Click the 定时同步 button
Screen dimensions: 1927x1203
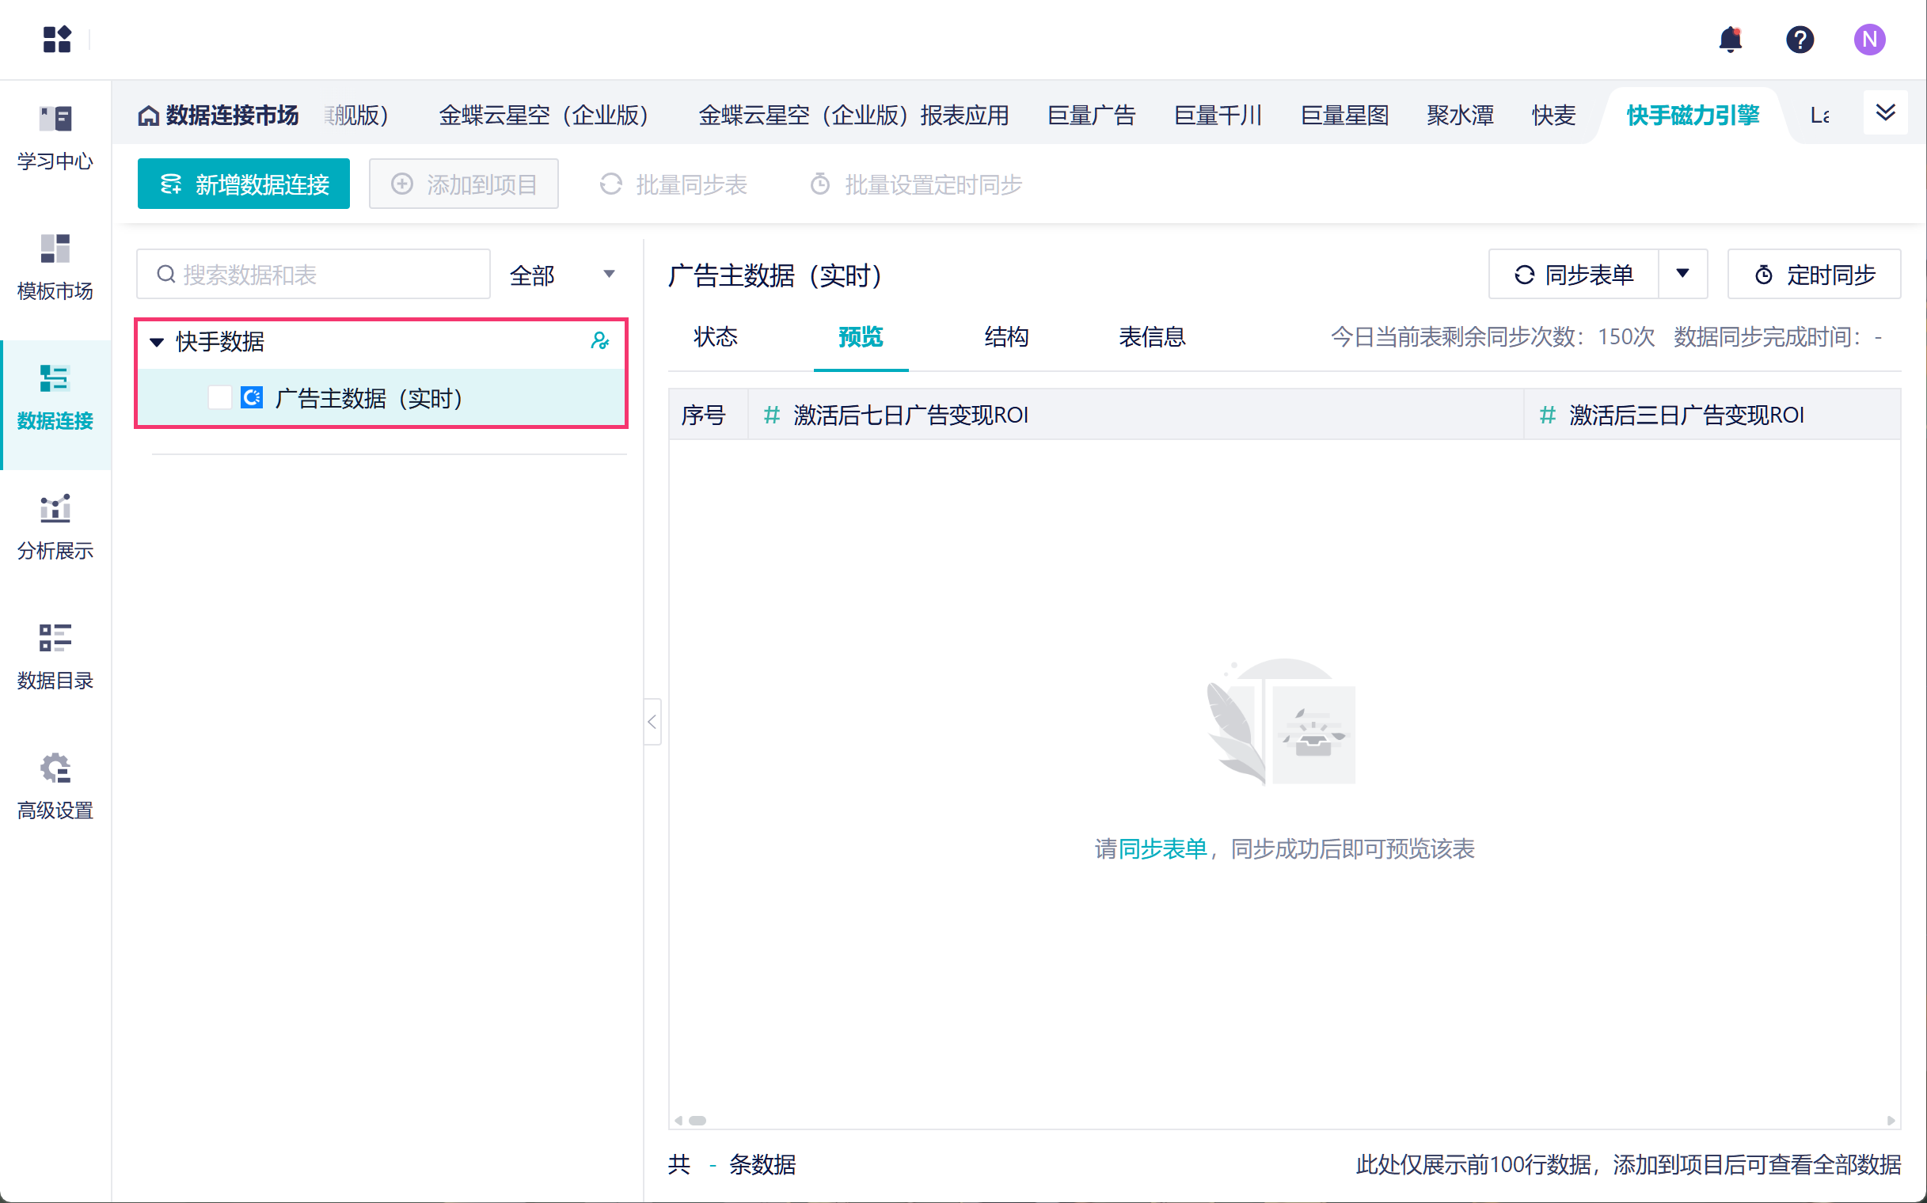(1814, 275)
